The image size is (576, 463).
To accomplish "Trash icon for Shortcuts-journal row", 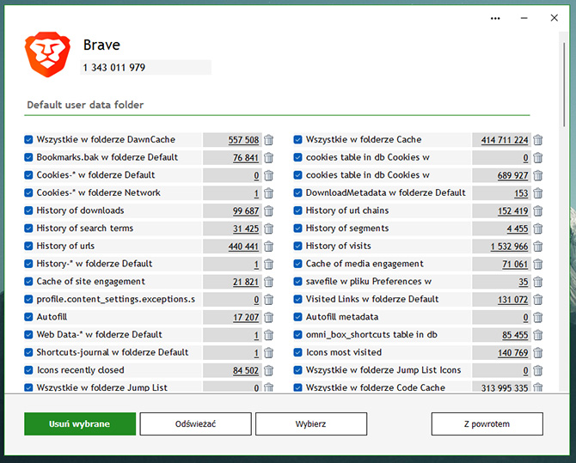I will (x=268, y=352).
